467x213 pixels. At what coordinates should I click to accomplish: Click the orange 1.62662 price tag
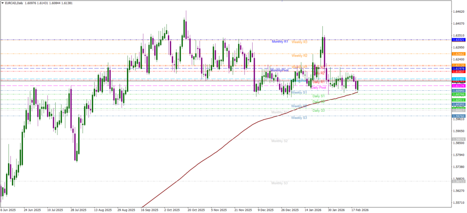pyautogui.click(x=458, y=54)
